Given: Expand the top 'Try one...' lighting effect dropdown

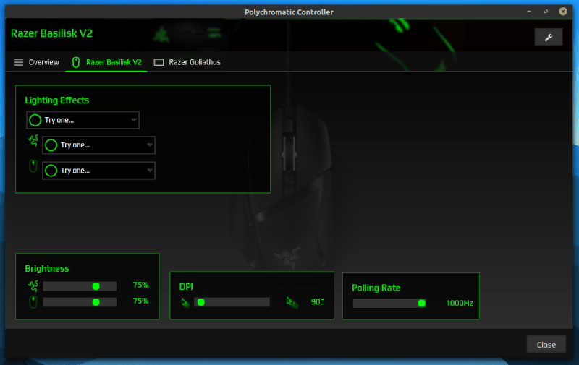Looking at the screenshot, I should tap(134, 120).
